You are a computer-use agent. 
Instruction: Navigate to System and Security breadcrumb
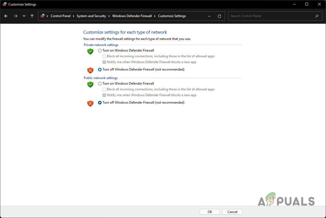click(x=91, y=16)
